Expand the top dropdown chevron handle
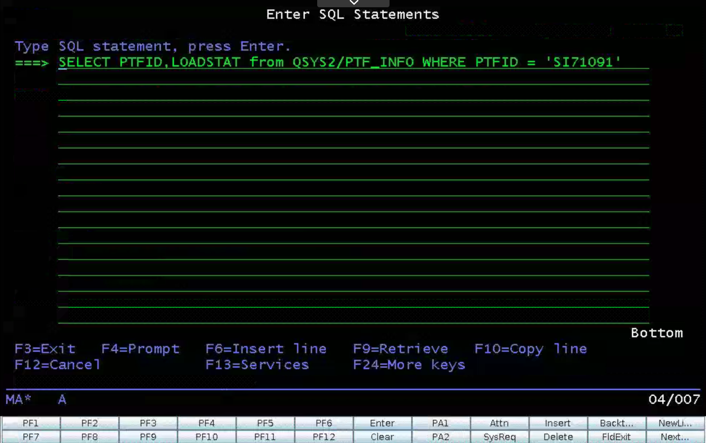The image size is (706, 443). pyautogui.click(x=353, y=3)
